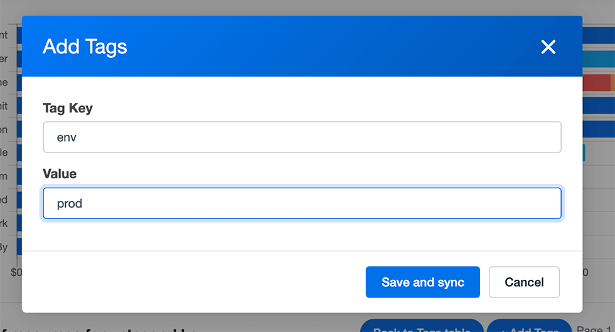
Task: Close the Add Tags dialog with X icon
Action: click(x=548, y=46)
